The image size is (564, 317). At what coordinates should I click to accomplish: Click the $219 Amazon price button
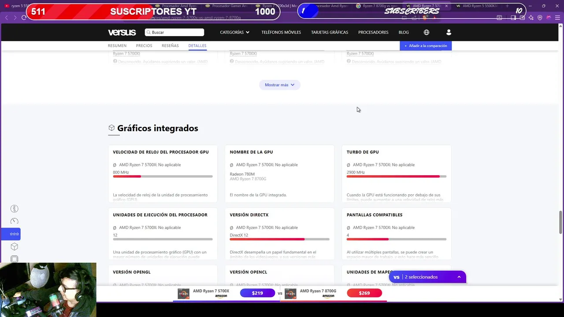pyautogui.click(x=257, y=293)
